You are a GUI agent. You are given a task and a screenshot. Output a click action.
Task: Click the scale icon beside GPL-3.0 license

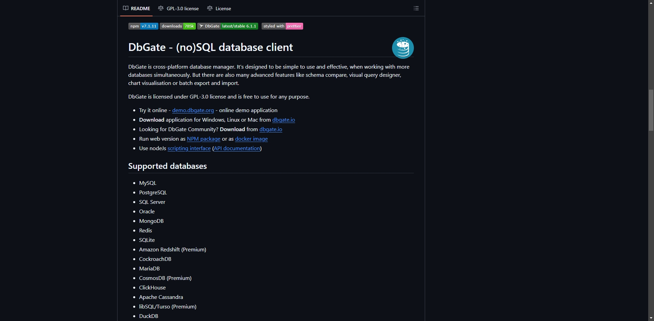coord(161,8)
